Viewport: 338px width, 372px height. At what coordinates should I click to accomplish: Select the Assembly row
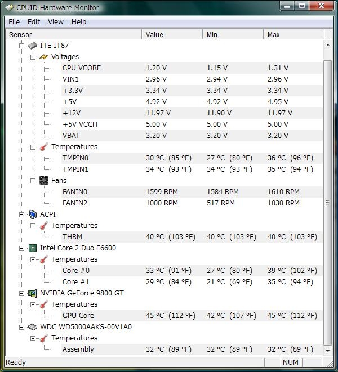[x=192, y=349]
